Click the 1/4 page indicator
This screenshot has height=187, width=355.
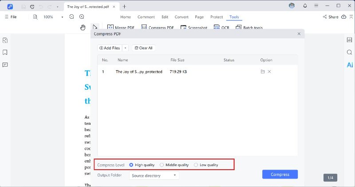pos(330,178)
